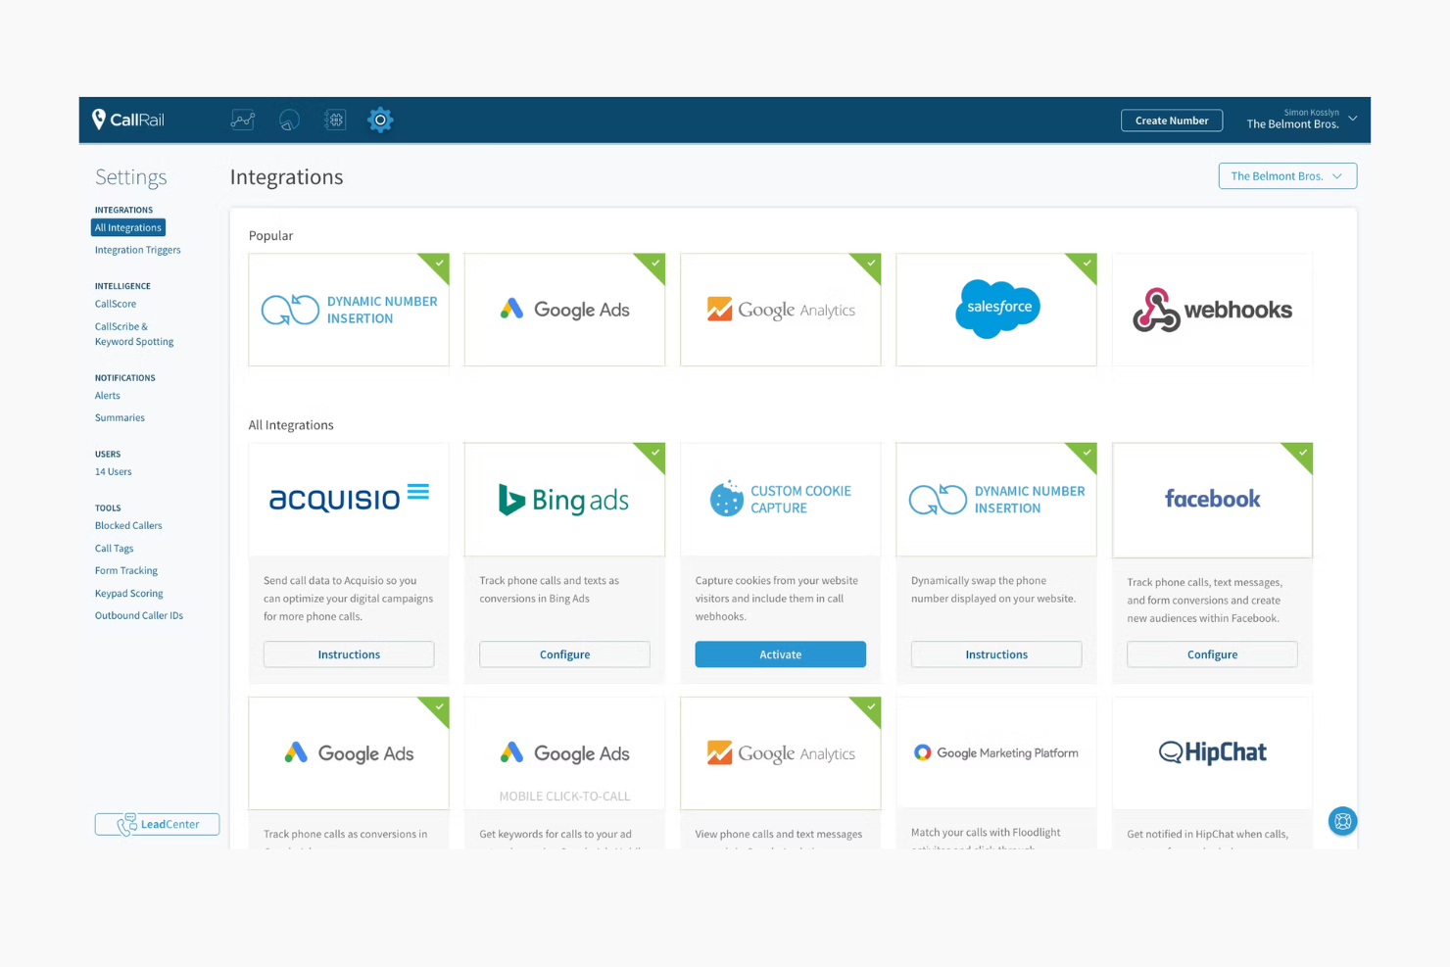The image size is (1450, 967).
Task: Click Configure under Bing ads
Action: [564, 654]
